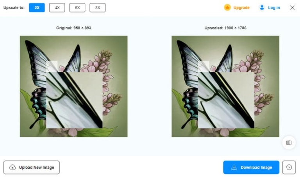Click Upload New Image button
The image size is (300, 177).
coord(32,168)
